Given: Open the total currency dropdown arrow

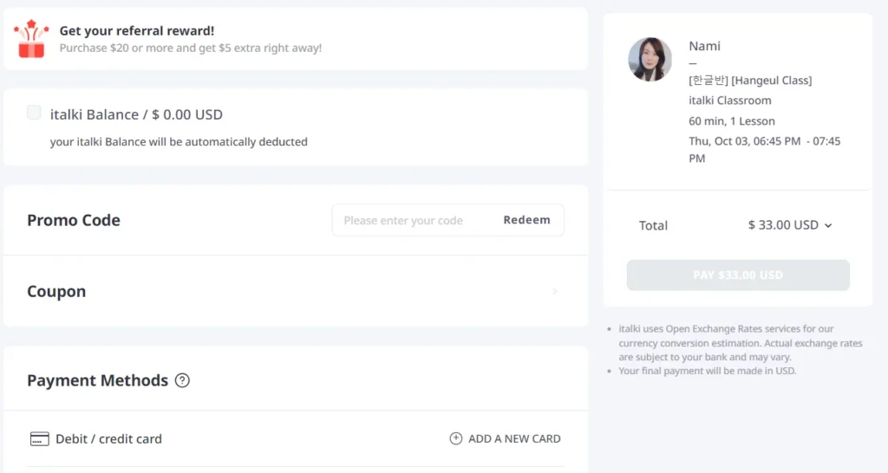Looking at the screenshot, I should click(828, 225).
